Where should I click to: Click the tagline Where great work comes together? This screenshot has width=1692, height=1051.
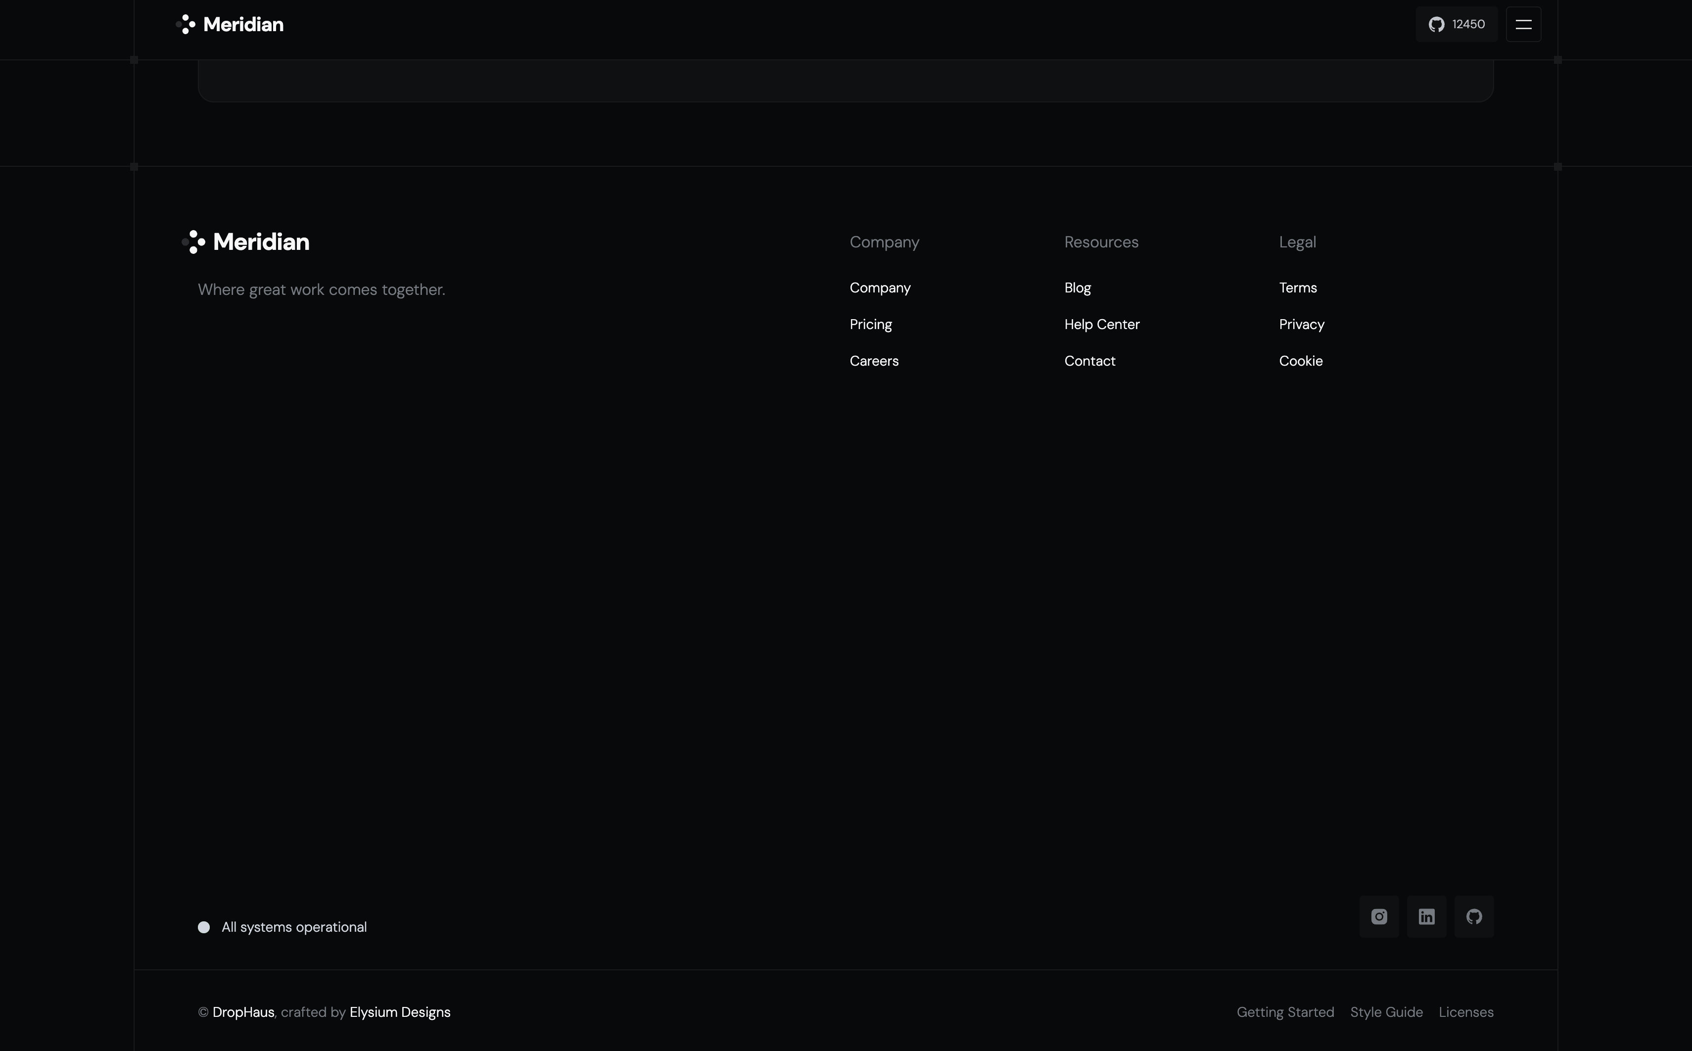tap(321, 290)
